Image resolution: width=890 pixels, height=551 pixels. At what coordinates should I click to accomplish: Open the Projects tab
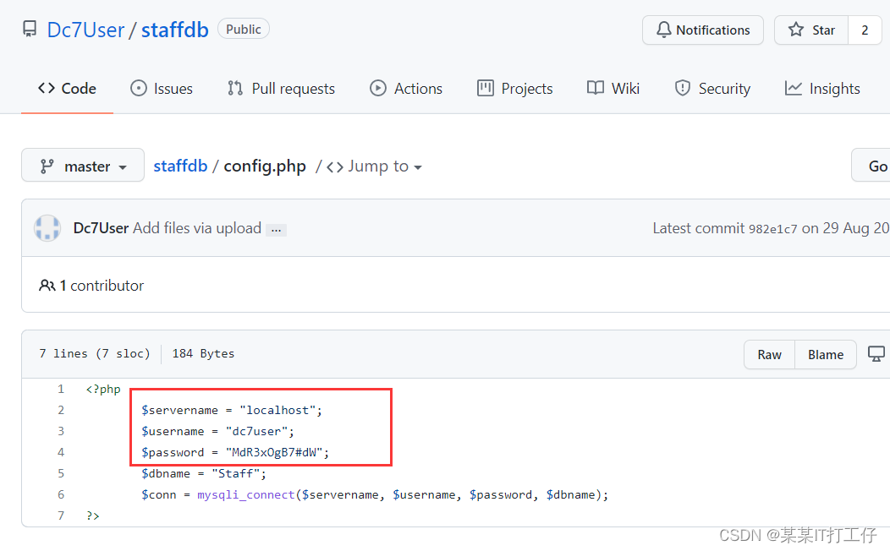tap(515, 89)
